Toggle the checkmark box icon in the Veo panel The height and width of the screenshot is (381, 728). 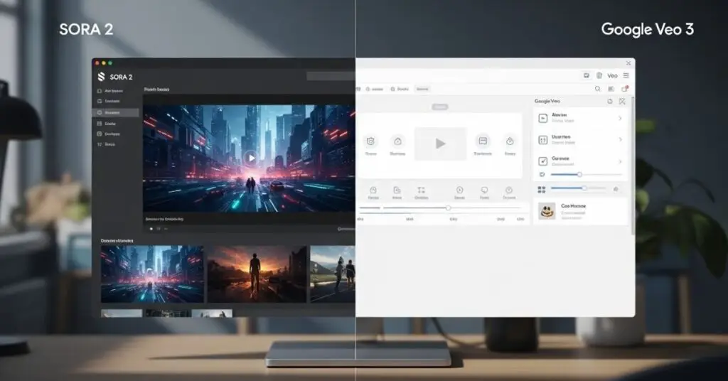point(542,161)
